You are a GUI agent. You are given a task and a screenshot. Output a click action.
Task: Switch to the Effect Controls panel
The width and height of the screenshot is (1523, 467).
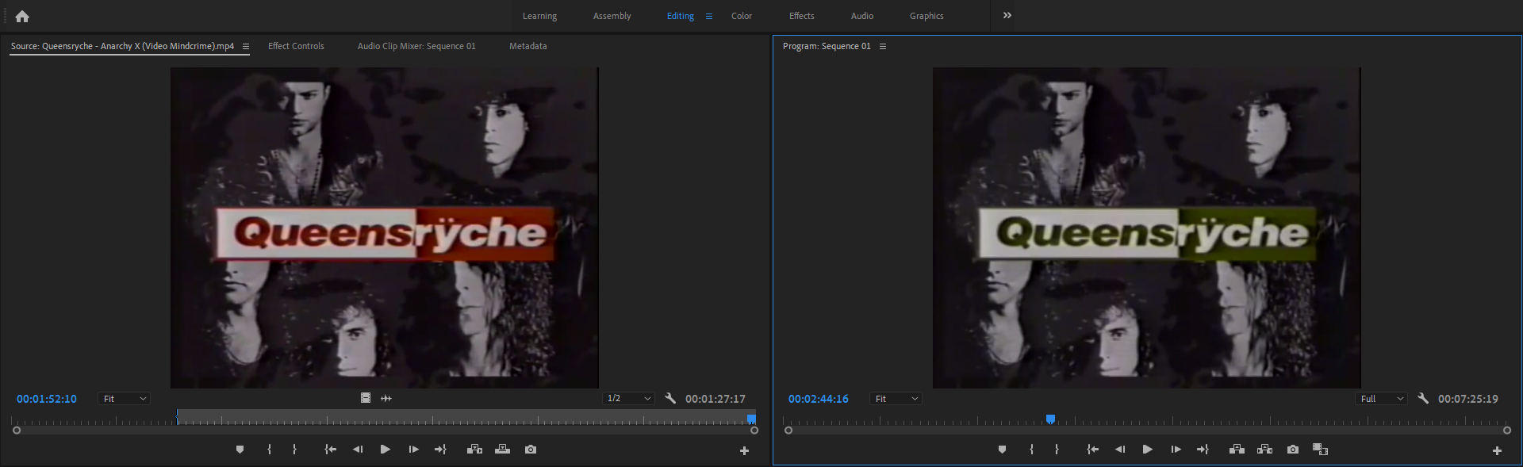point(296,46)
